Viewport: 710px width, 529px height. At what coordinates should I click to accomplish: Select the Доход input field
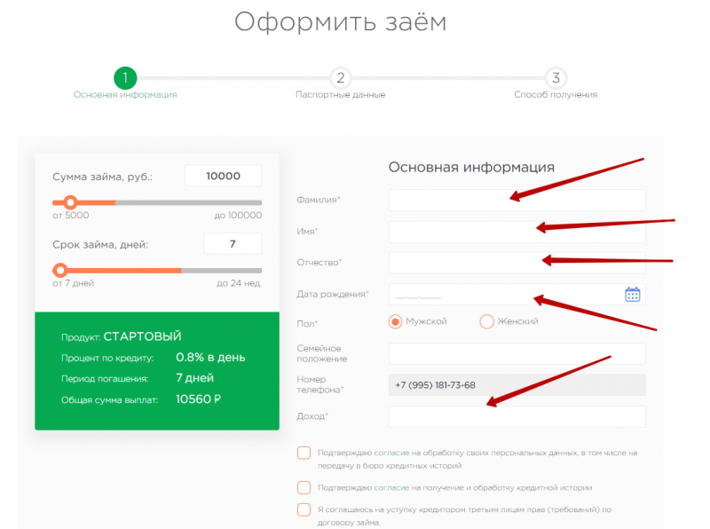[517, 415]
